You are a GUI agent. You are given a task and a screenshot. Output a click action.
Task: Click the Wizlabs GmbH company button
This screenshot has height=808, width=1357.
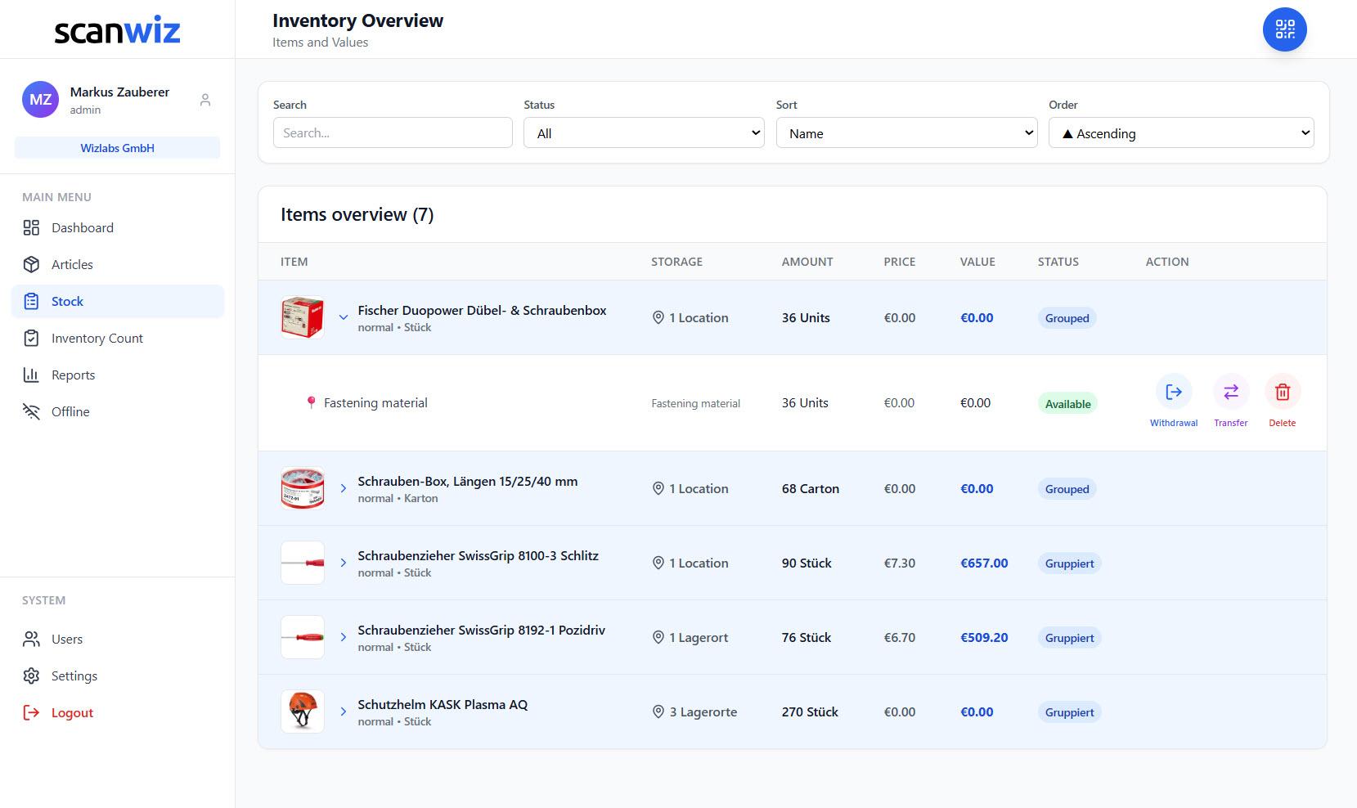(x=117, y=148)
